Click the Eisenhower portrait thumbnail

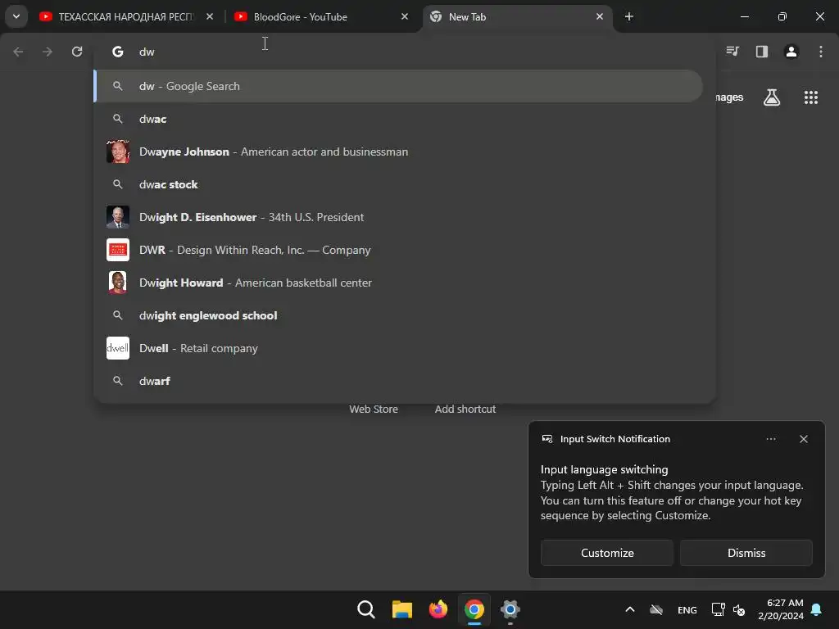point(118,217)
